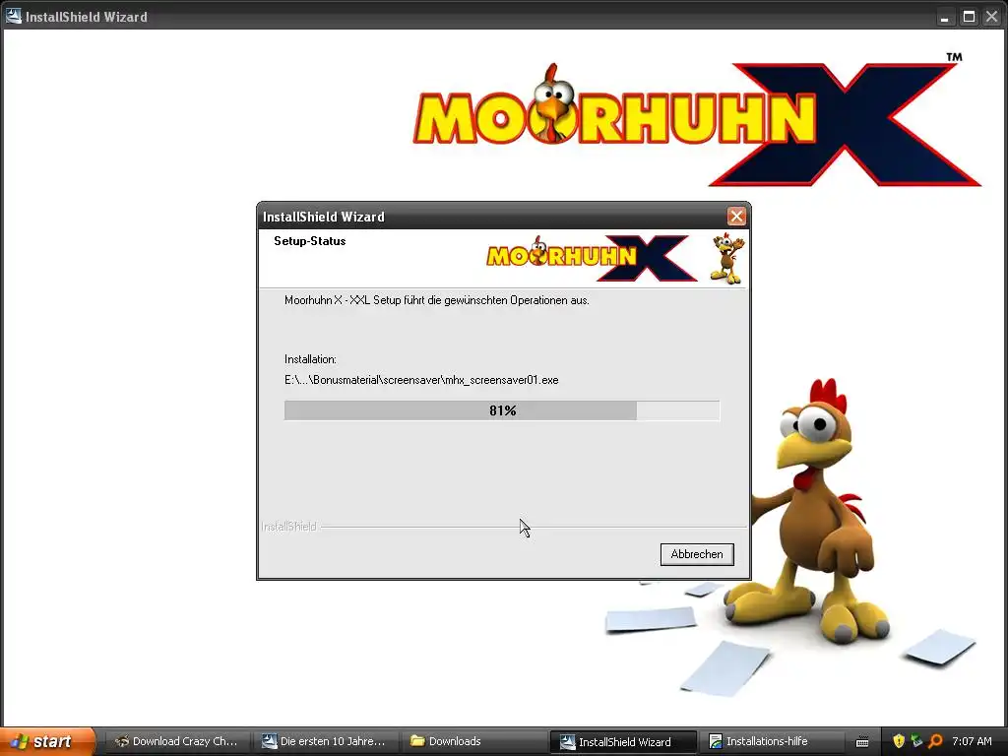Select InstallShield Wizard taskbar button
Screen dimensions: 1008x756
point(623,742)
